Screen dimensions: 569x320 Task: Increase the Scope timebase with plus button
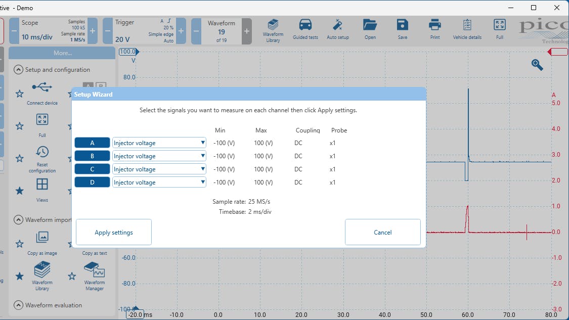coord(93,31)
